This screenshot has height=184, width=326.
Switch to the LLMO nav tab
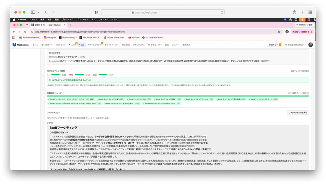point(73,45)
